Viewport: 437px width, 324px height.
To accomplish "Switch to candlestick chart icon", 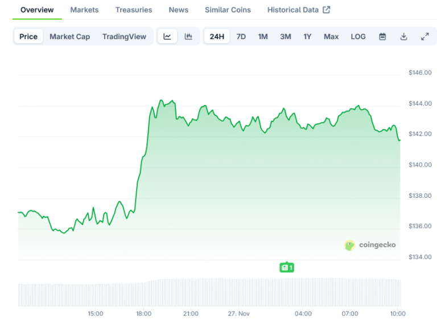I will point(188,36).
